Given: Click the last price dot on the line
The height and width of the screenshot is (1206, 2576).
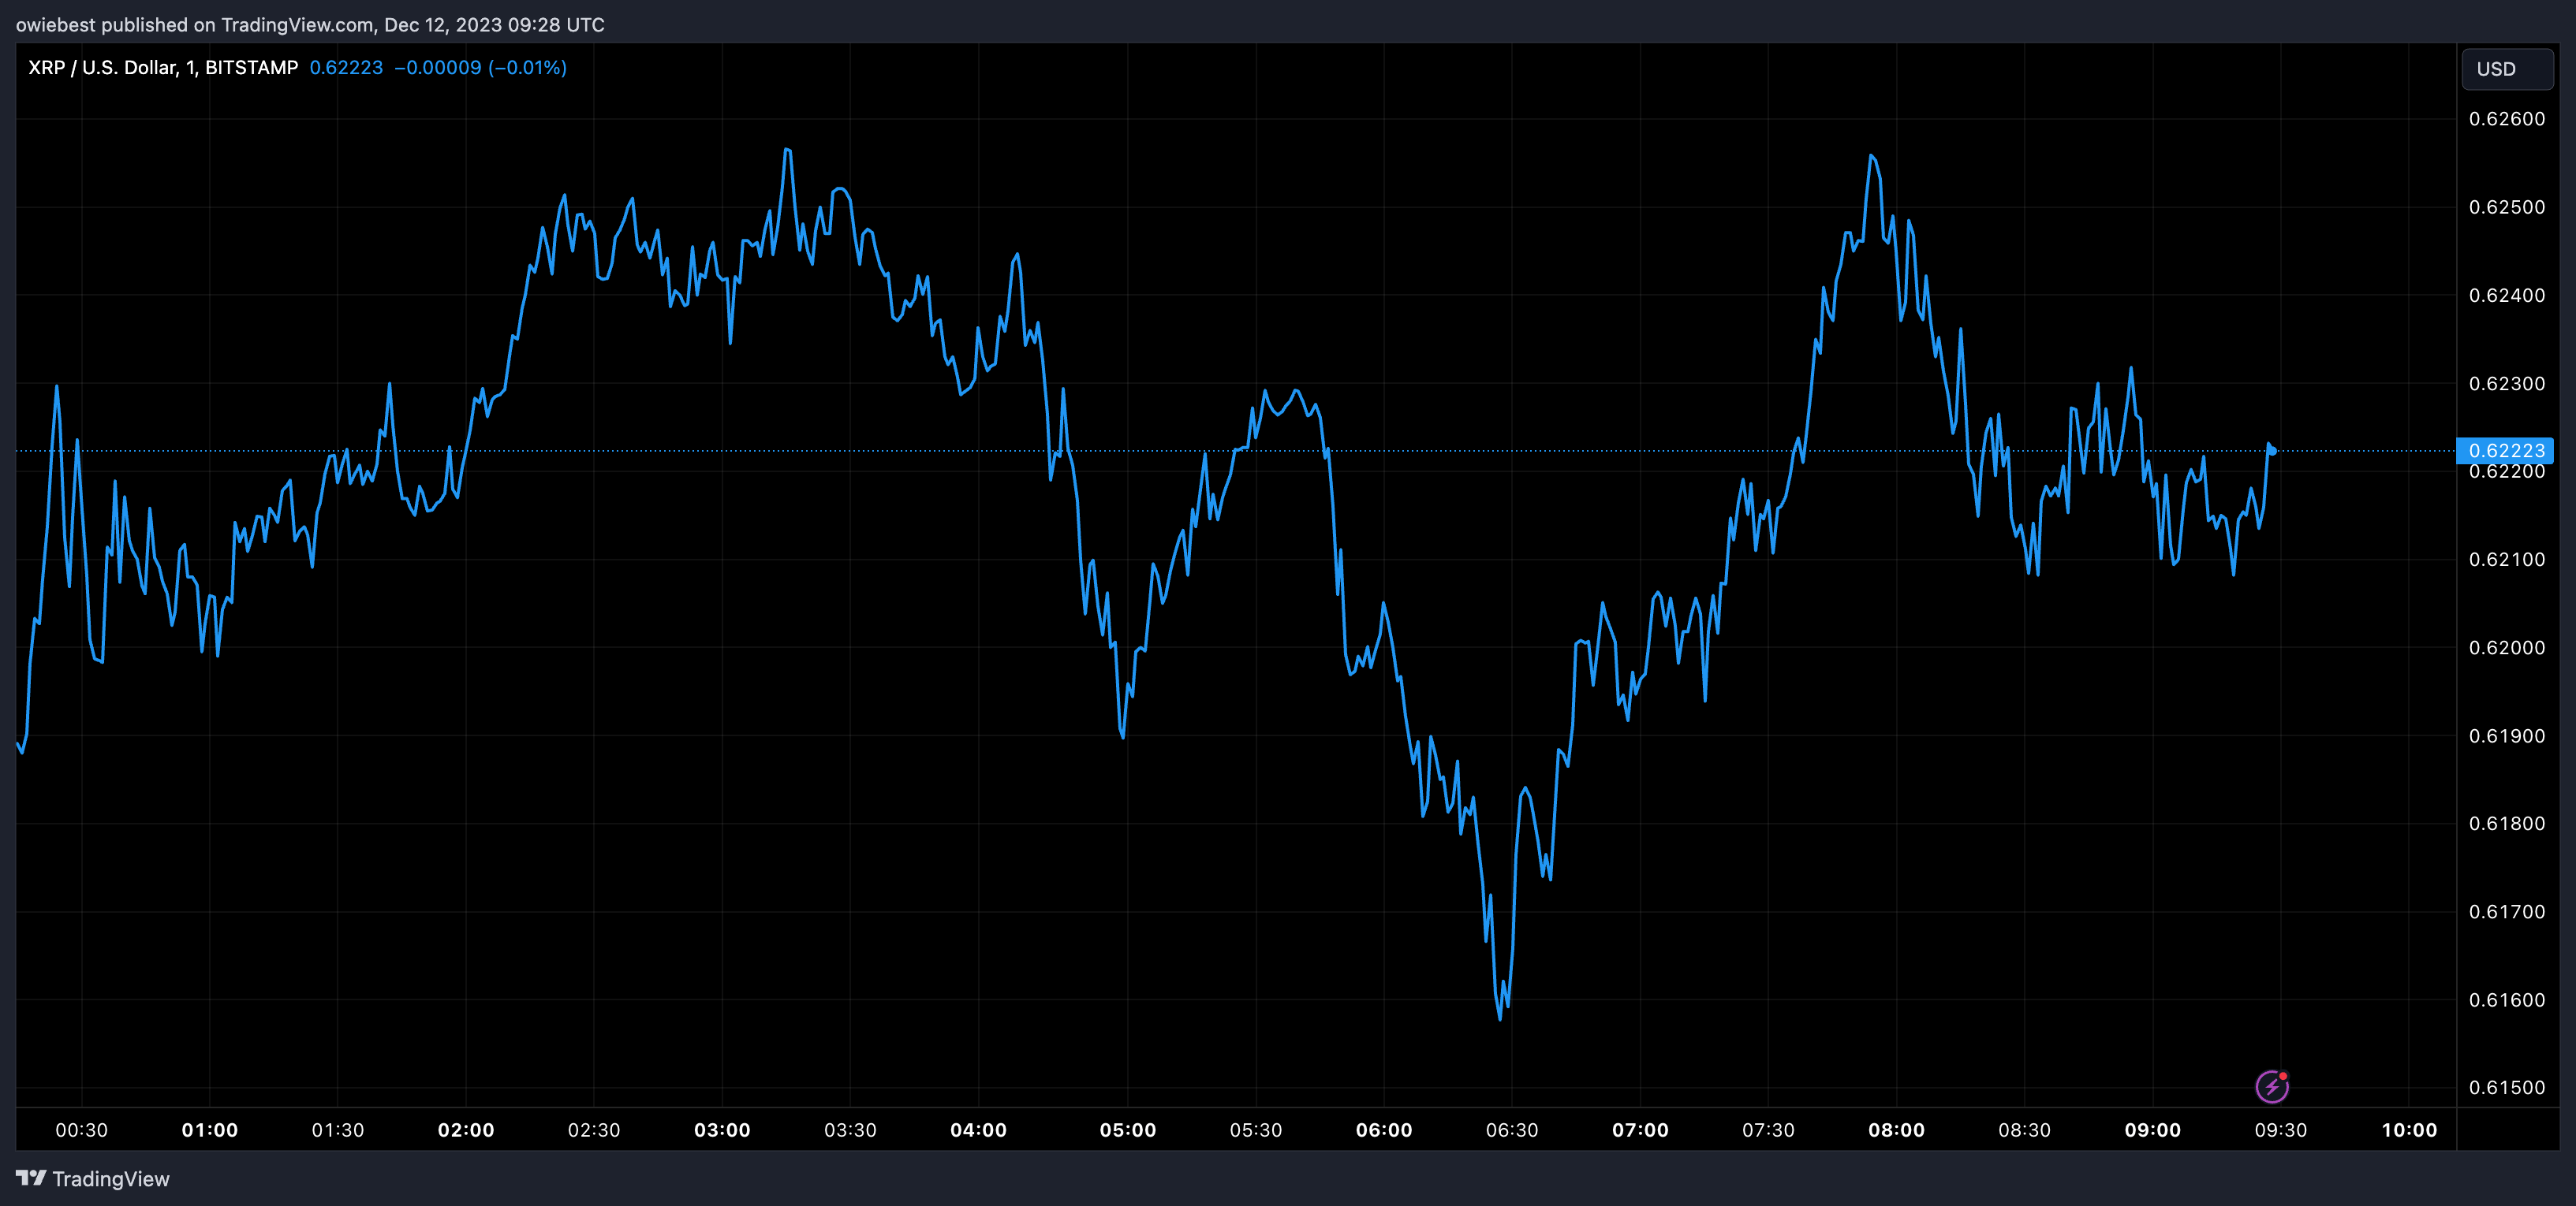Looking at the screenshot, I should click(x=2273, y=451).
